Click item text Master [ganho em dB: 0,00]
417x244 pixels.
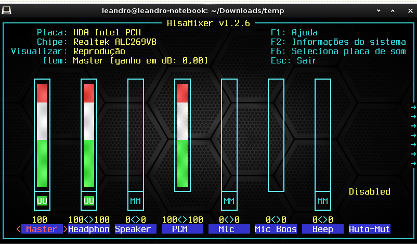point(141,61)
